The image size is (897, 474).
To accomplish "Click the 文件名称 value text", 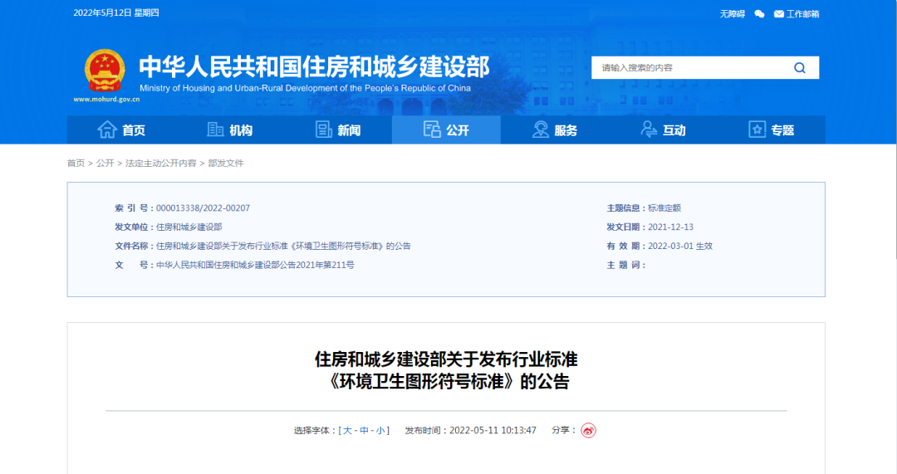I will coord(283,246).
